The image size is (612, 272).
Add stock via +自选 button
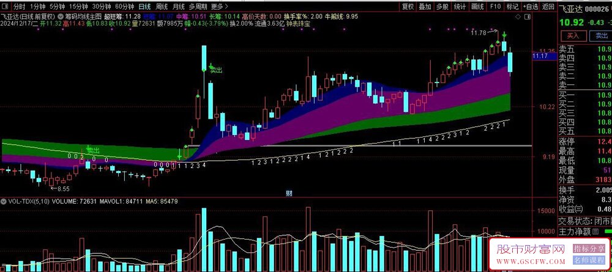tap(531, 7)
